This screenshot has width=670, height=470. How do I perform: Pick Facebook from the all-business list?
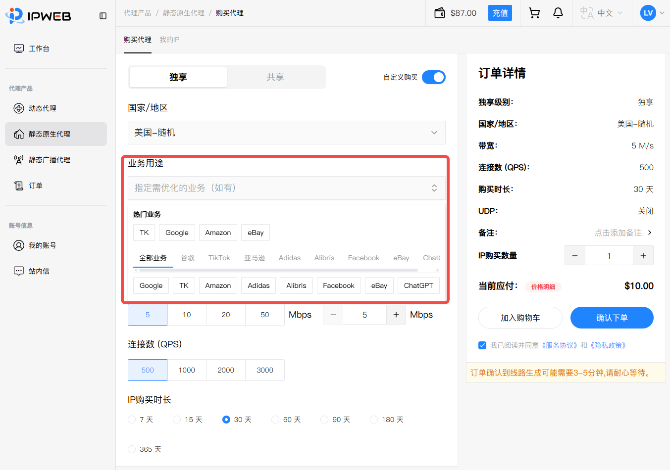[x=339, y=285]
